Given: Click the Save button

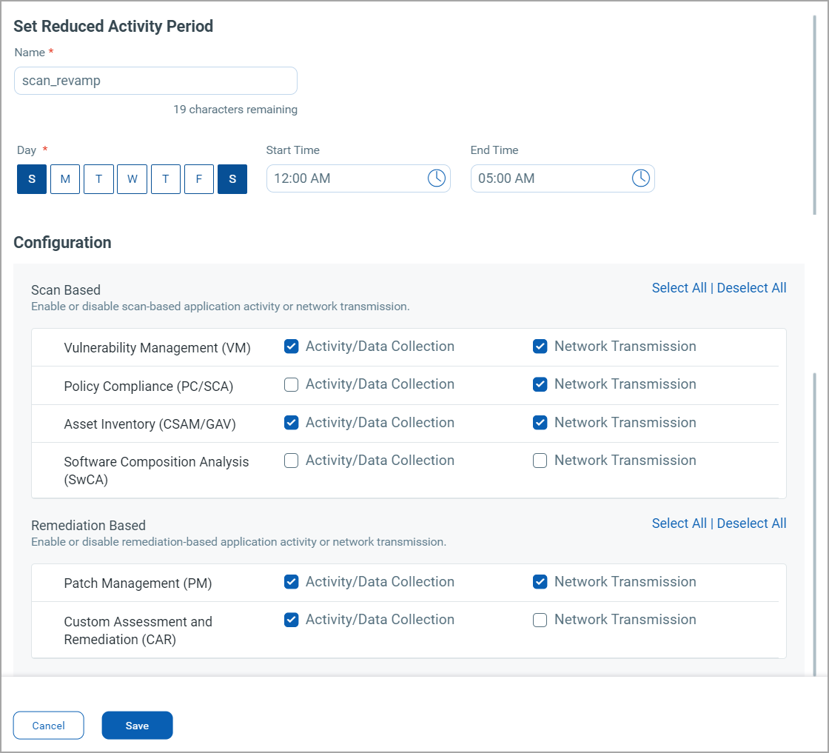Looking at the screenshot, I should pos(137,726).
